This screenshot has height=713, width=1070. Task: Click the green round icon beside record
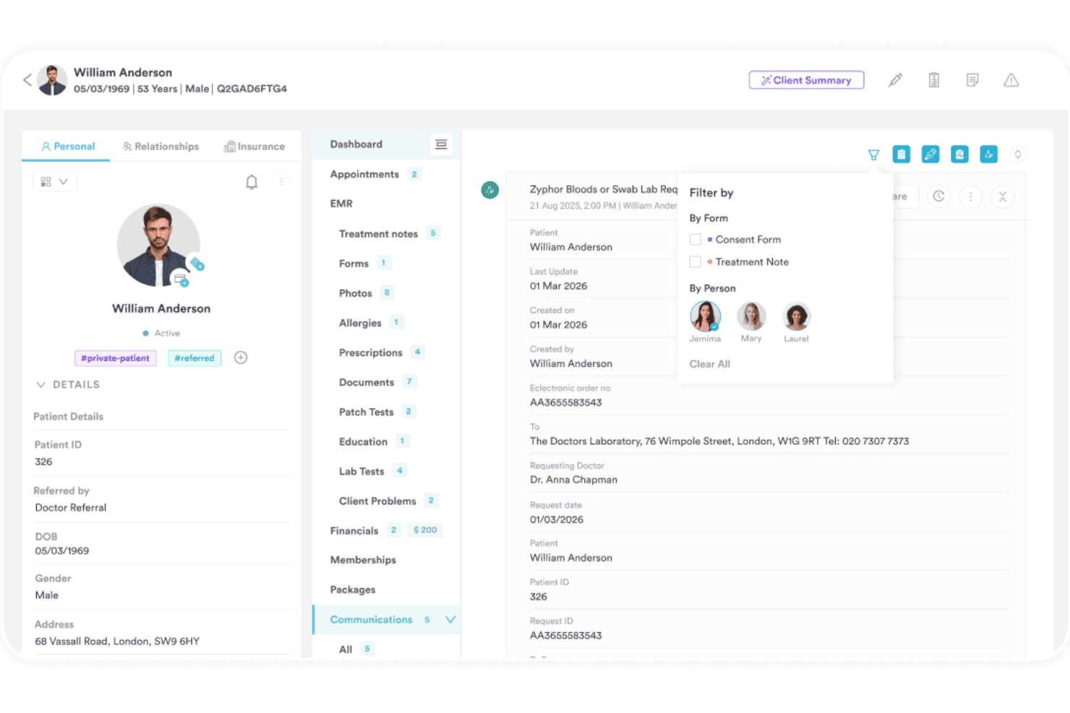(x=489, y=190)
